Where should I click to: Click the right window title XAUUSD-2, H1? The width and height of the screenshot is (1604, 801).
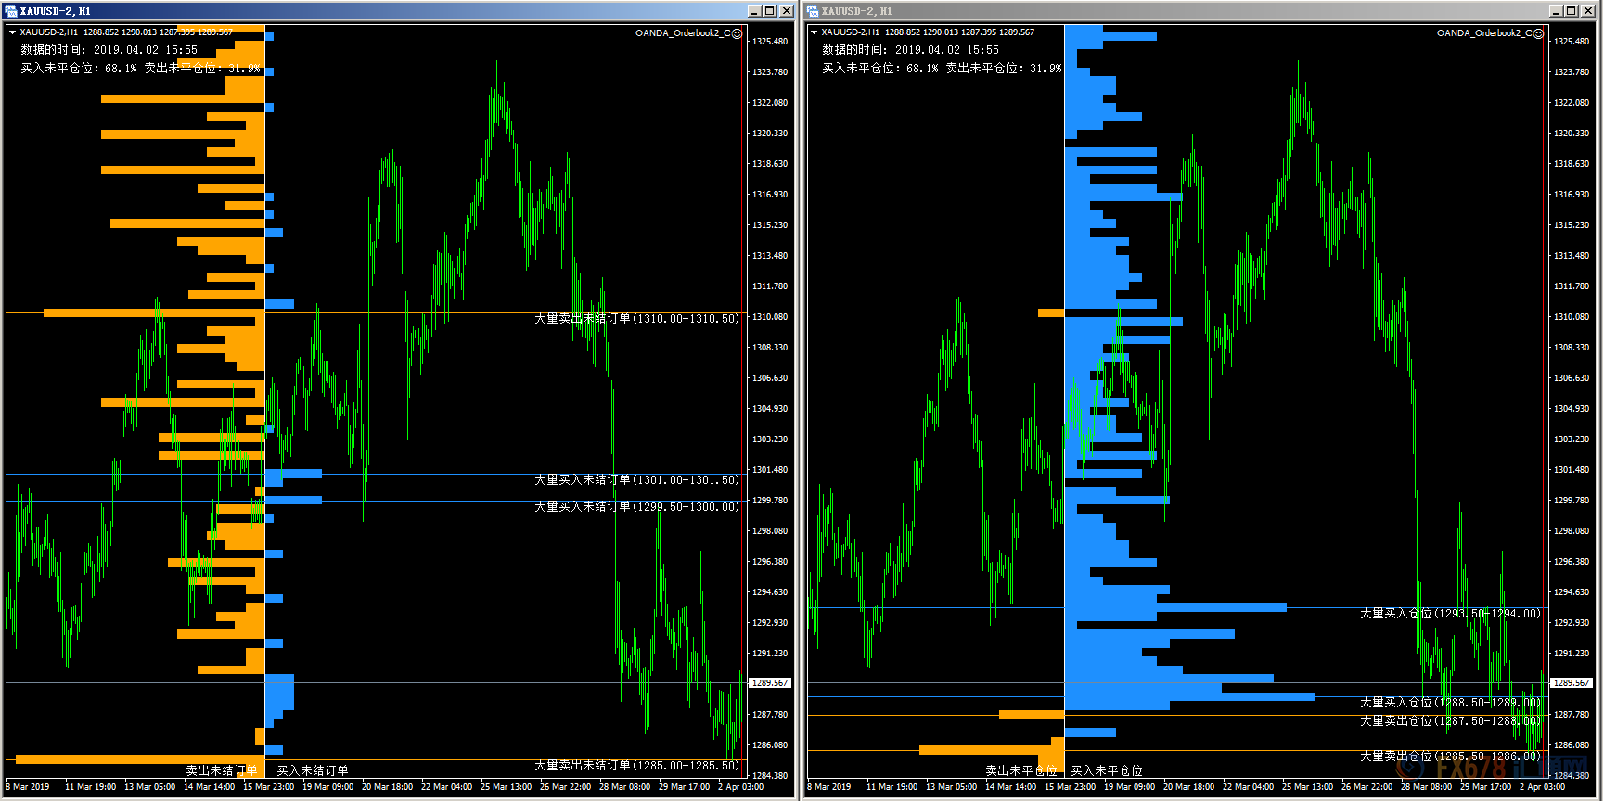click(857, 11)
